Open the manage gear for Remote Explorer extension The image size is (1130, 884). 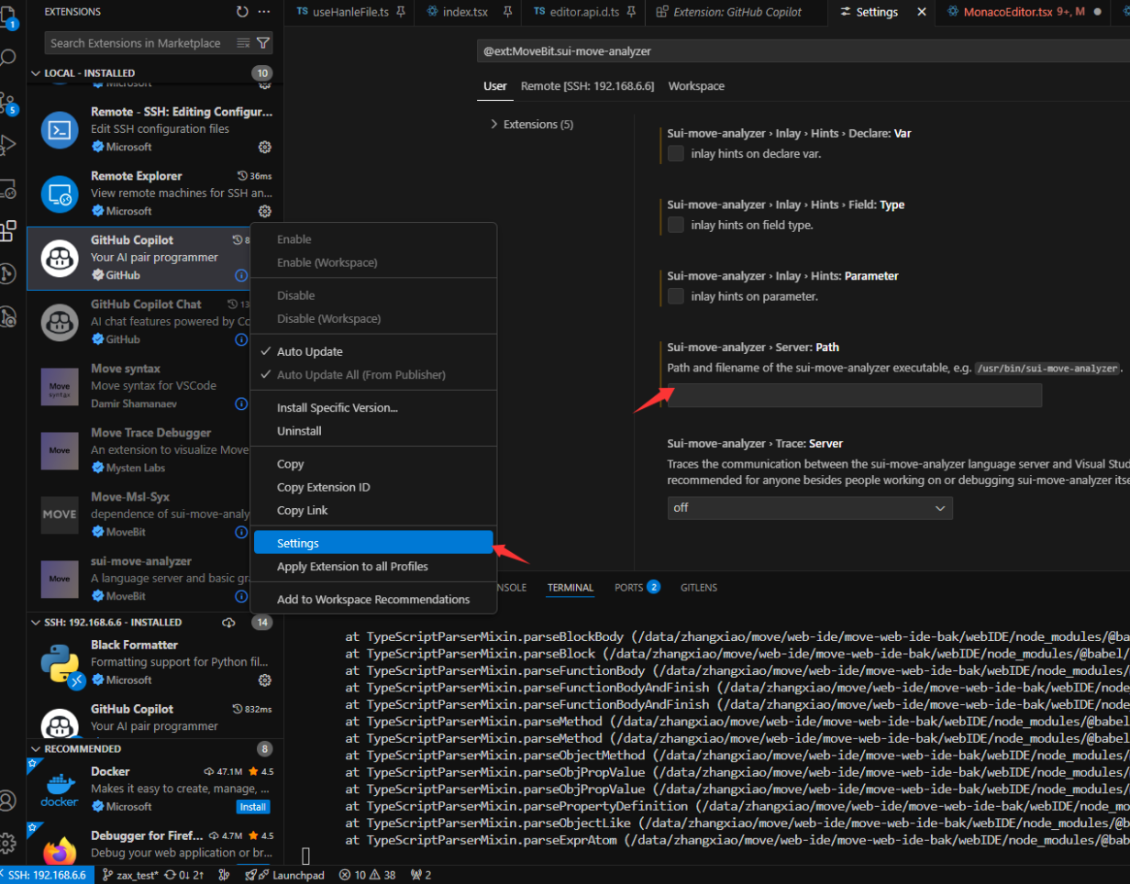[265, 211]
